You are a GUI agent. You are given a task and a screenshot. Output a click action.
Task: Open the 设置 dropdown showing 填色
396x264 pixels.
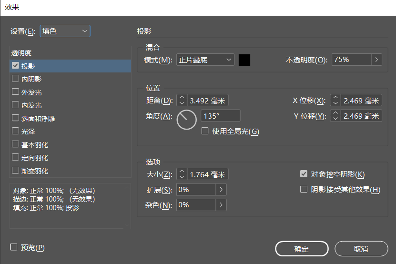(x=65, y=31)
